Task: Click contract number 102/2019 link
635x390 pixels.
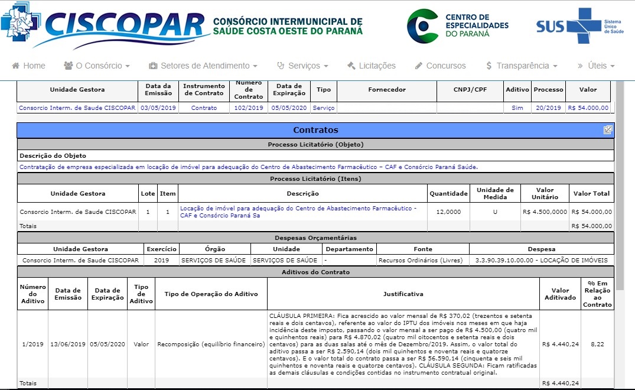Action: [249, 108]
